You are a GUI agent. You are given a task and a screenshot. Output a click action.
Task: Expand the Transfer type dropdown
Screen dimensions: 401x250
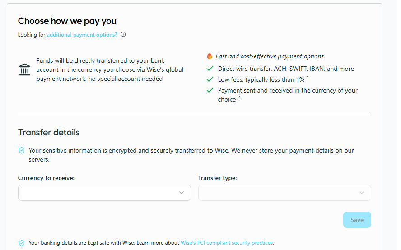[x=284, y=193]
